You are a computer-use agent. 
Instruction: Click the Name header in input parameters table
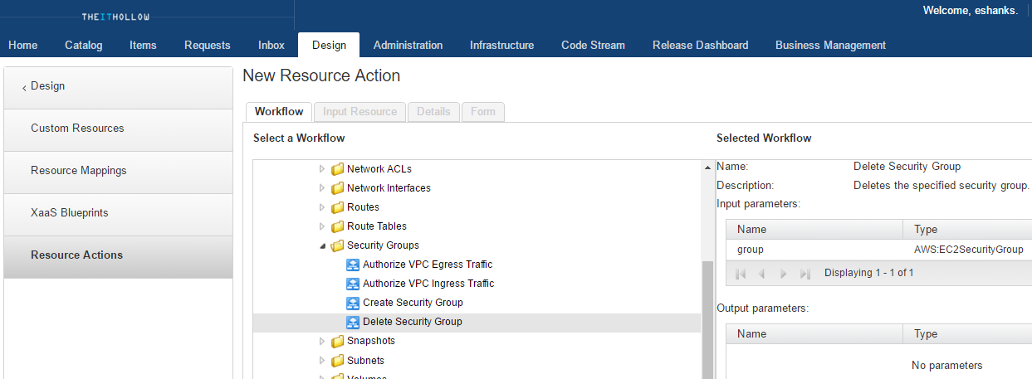pyautogui.click(x=814, y=230)
